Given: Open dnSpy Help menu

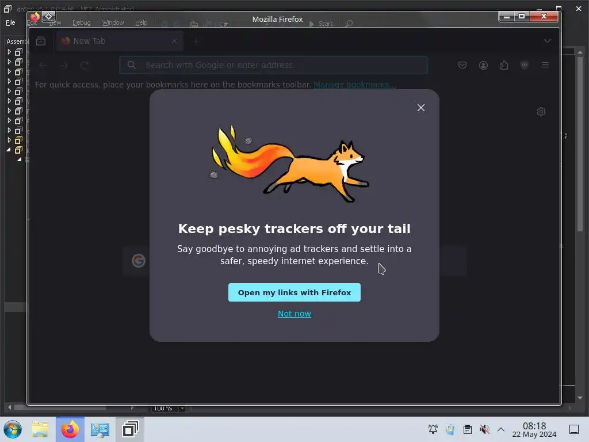Looking at the screenshot, I should click(x=141, y=22).
